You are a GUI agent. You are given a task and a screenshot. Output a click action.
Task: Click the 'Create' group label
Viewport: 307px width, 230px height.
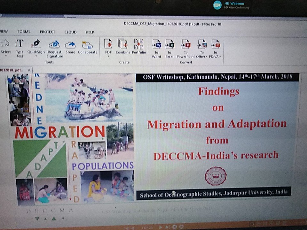pos(124,62)
